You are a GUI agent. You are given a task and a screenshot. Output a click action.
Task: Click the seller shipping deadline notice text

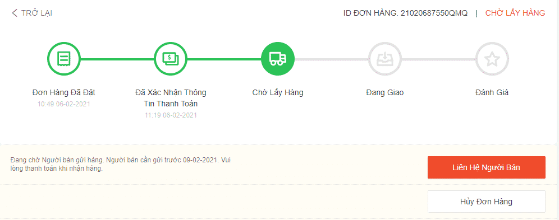coord(121,164)
